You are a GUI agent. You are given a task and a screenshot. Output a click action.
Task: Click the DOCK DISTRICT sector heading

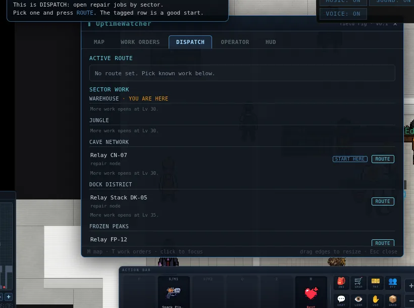(x=111, y=184)
